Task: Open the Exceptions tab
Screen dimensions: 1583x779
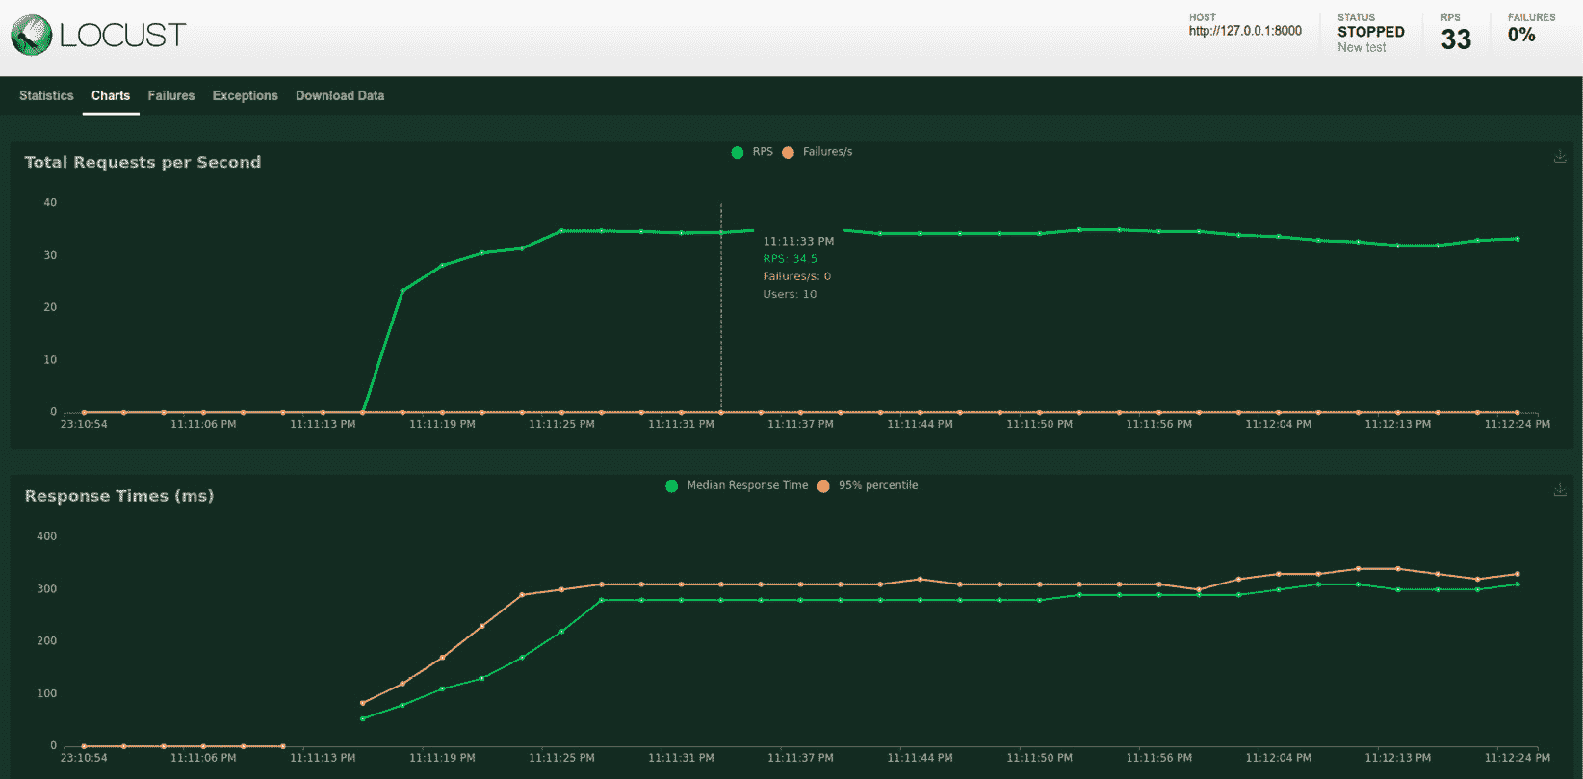Action: pos(246,95)
